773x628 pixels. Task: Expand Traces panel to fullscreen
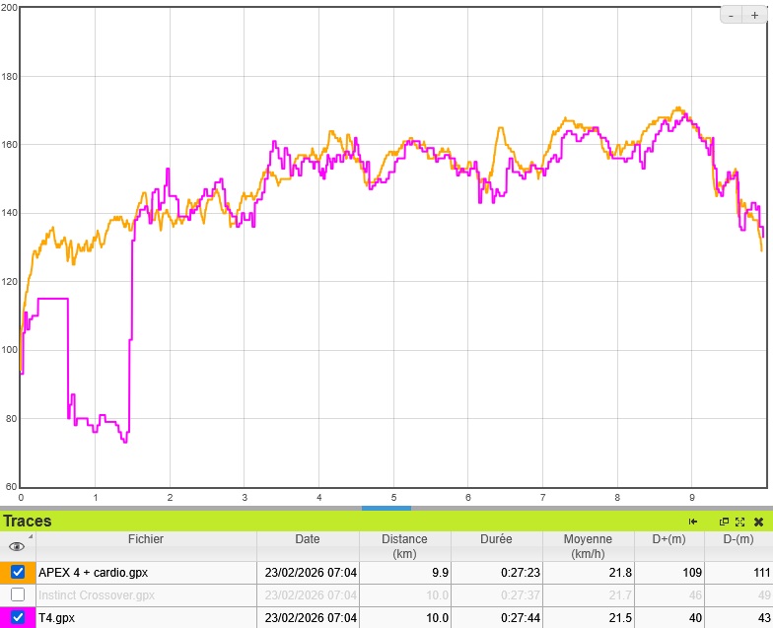[739, 522]
